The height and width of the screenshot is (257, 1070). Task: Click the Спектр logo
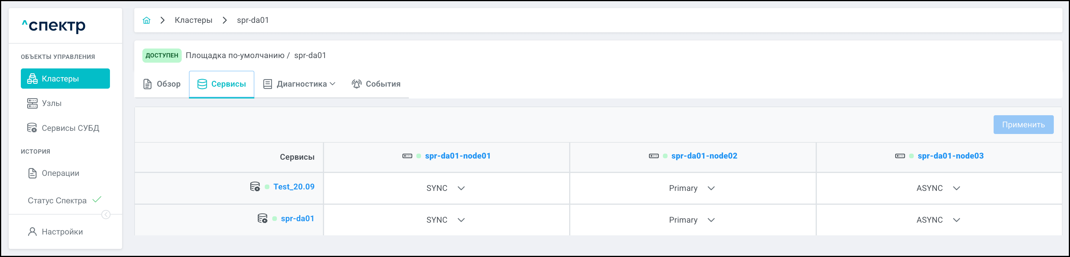point(54,26)
